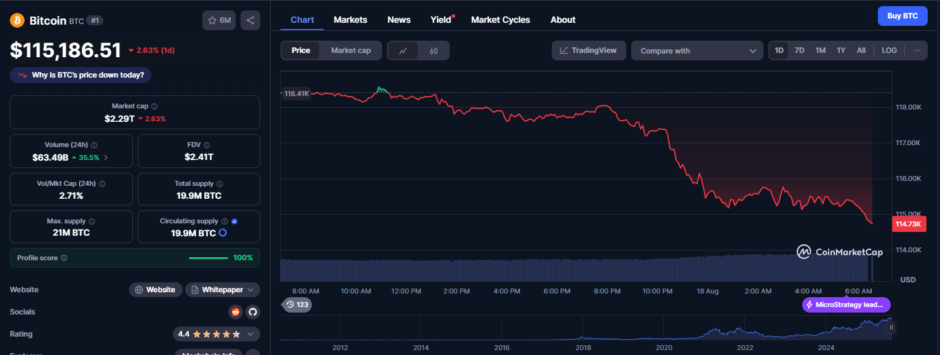940x355 pixels.
Task: Set chart range to All
Action: click(861, 50)
